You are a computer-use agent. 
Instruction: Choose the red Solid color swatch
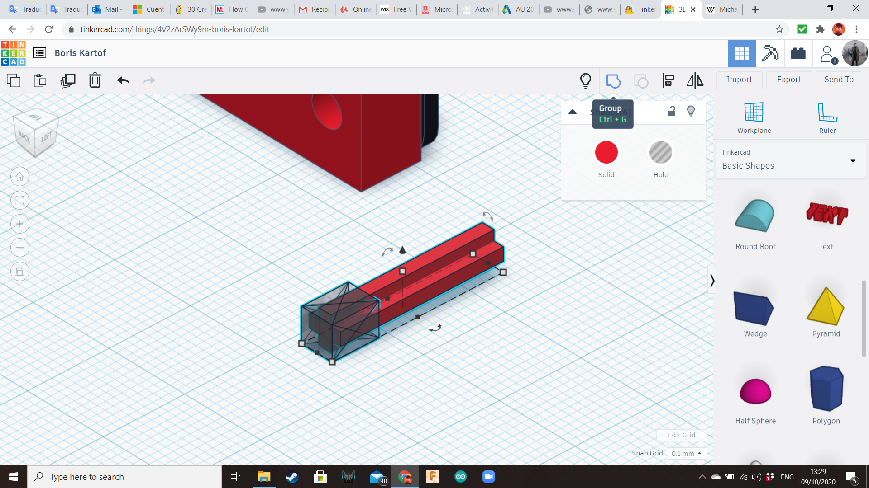[606, 153]
